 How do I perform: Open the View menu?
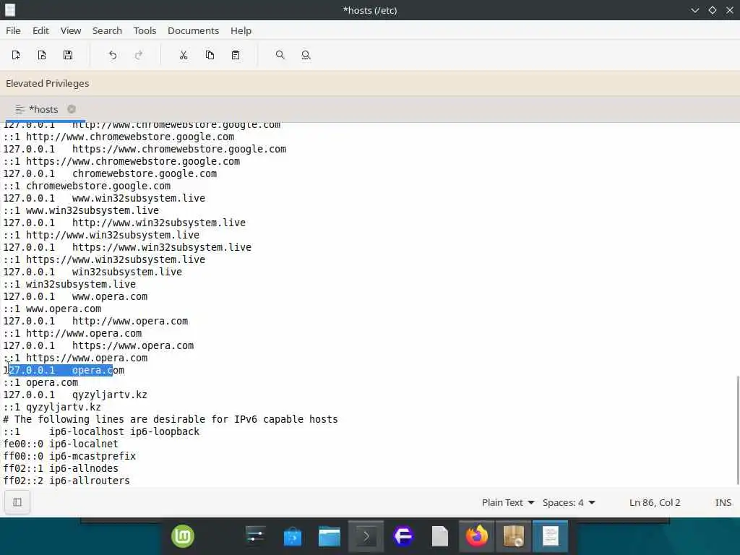[x=71, y=30]
